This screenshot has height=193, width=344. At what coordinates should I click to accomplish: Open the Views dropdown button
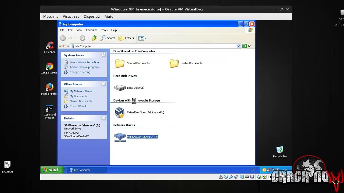pos(142,38)
